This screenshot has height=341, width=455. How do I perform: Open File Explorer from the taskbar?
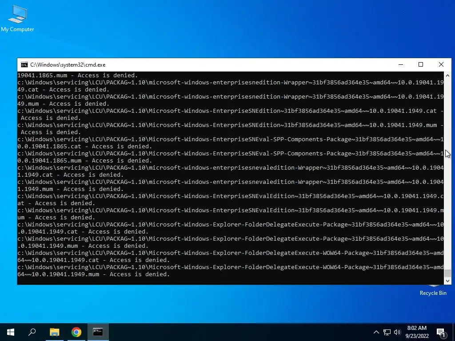(54, 332)
